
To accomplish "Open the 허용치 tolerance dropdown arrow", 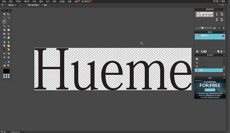I will pos(20,5).
